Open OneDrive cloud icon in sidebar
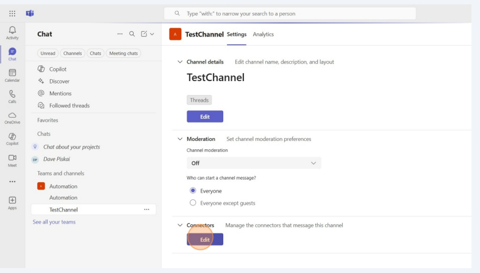 click(12, 116)
